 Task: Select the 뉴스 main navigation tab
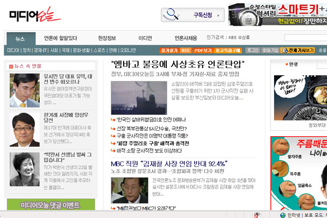pos(20,38)
